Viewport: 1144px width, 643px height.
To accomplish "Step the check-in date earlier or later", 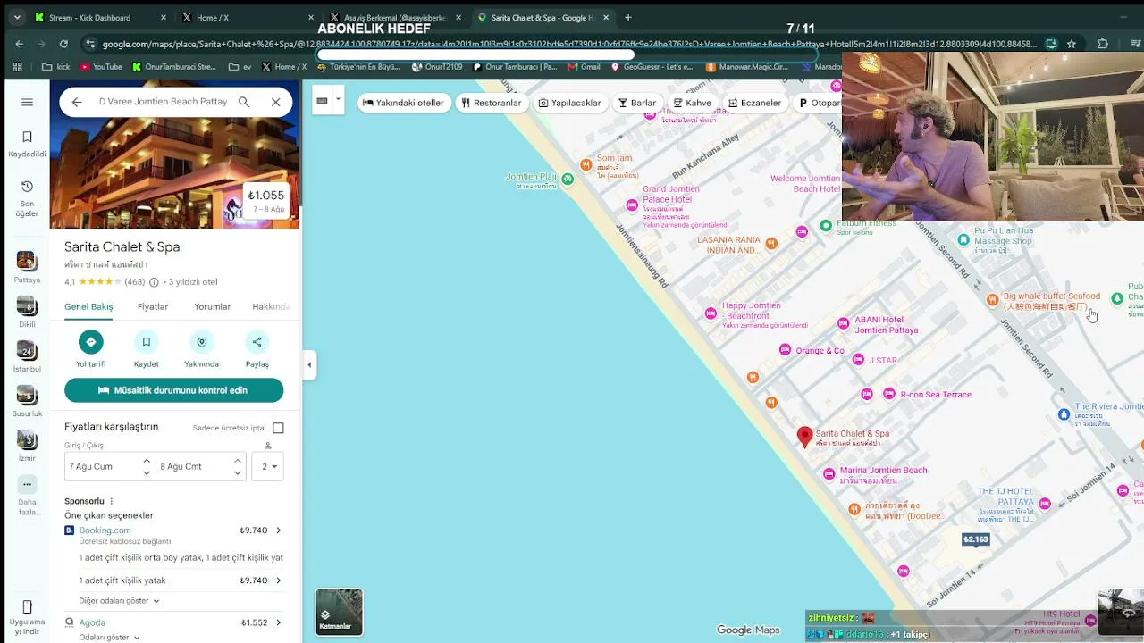I will click(x=147, y=466).
